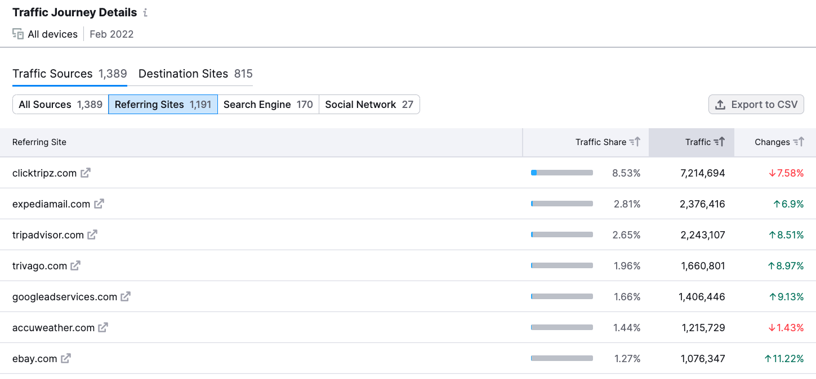
Task: Select the 2,376,416 traffic value
Action: 703,204
